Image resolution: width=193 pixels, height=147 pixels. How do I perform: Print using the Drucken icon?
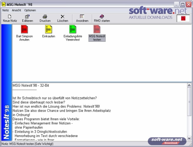(45, 19)
